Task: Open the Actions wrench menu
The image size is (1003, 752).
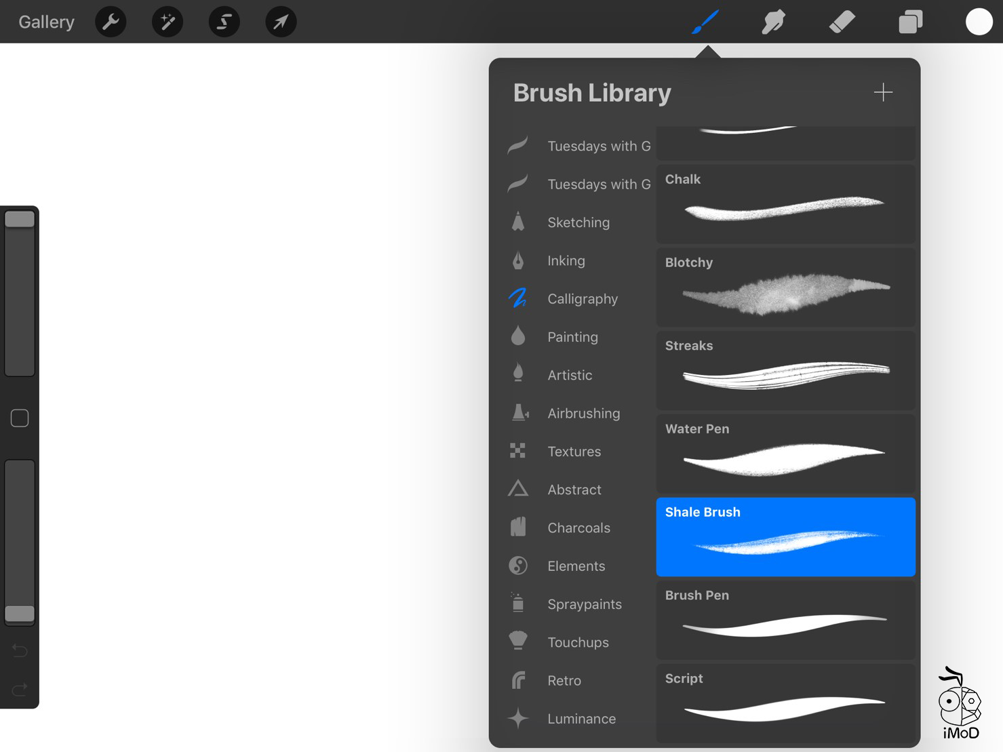Action: (x=111, y=22)
